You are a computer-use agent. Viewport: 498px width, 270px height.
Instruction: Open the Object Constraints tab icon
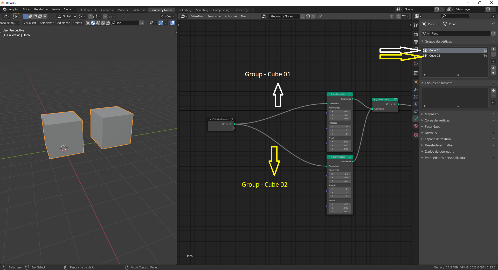coord(416,111)
